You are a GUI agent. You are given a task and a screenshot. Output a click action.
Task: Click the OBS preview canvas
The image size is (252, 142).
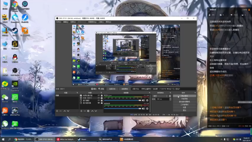coord(126,55)
